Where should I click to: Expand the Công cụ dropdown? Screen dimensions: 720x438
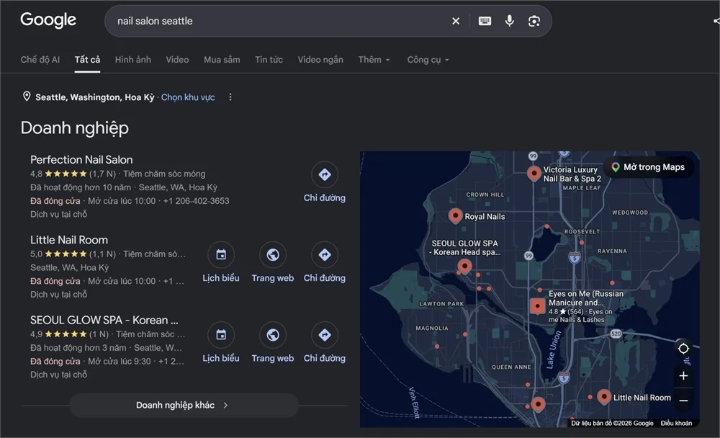click(428, 59)
